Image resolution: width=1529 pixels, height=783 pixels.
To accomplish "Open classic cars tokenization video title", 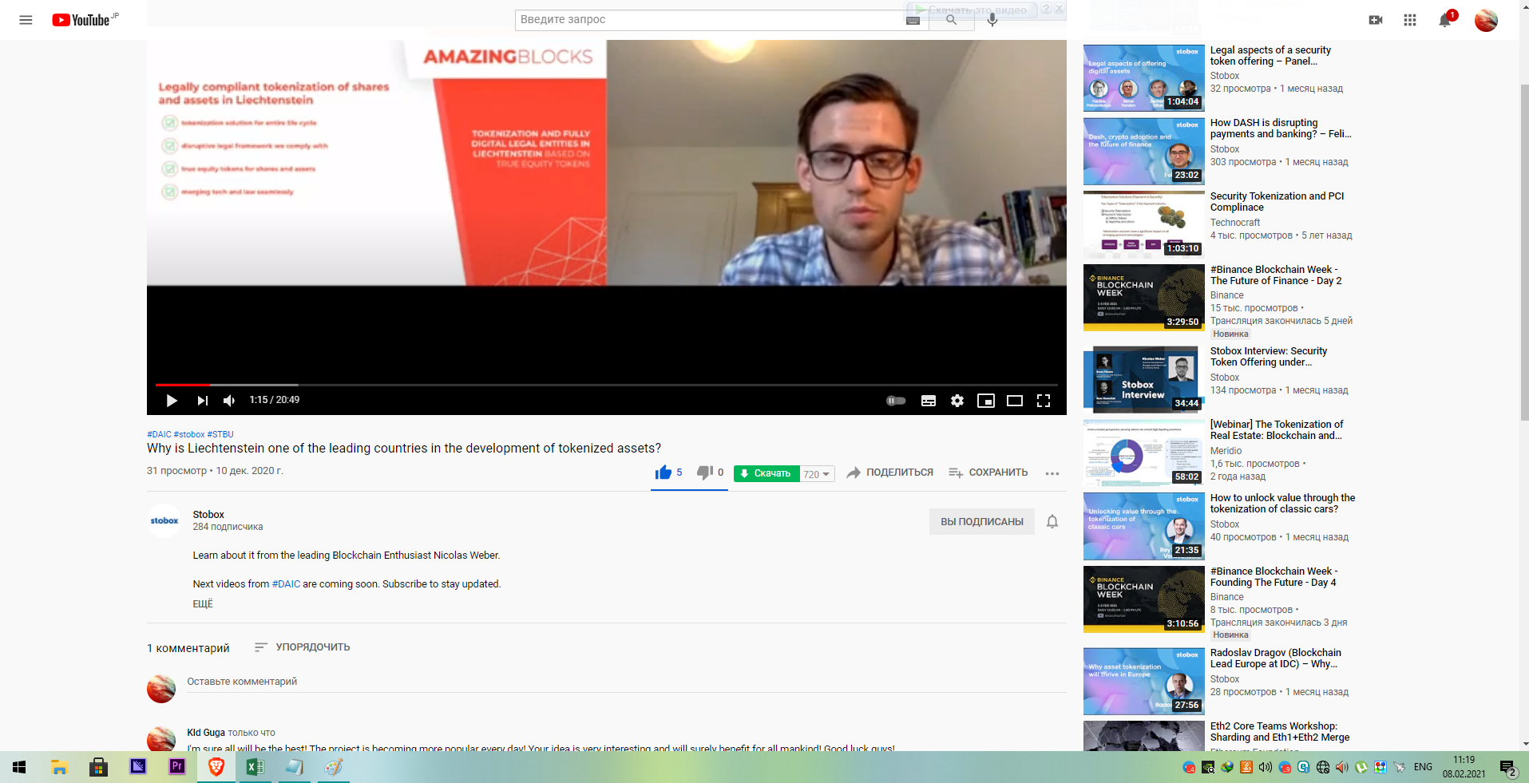I will point(1282,504).
